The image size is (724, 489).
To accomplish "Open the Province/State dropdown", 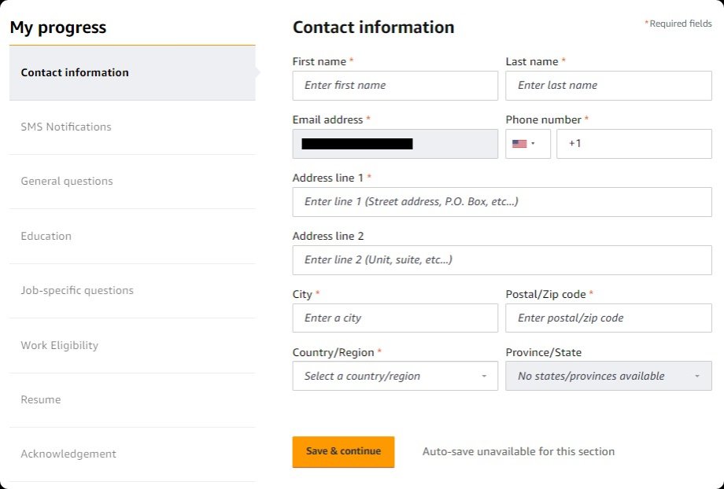I will [608, 376].
